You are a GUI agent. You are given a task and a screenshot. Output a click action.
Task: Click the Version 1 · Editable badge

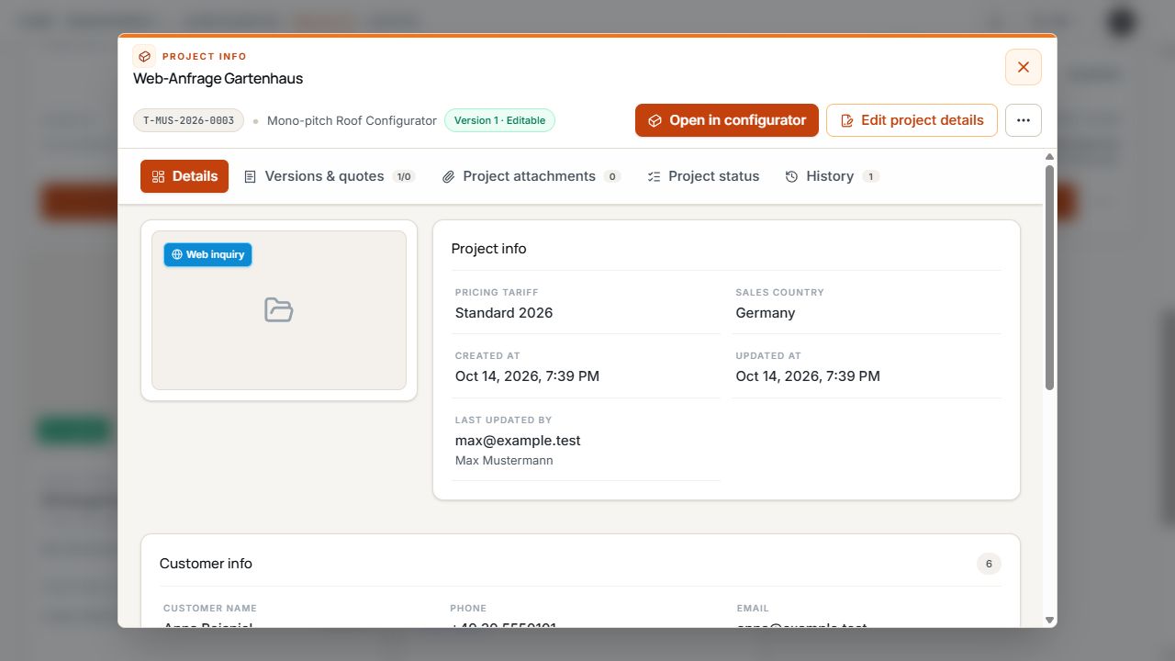[x=499, y=120]
